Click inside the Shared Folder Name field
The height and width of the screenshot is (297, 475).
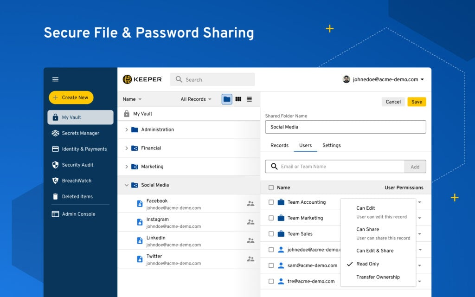(x=345, y=127)
